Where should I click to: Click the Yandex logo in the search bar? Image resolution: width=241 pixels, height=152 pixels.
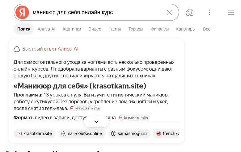point(22,12)
